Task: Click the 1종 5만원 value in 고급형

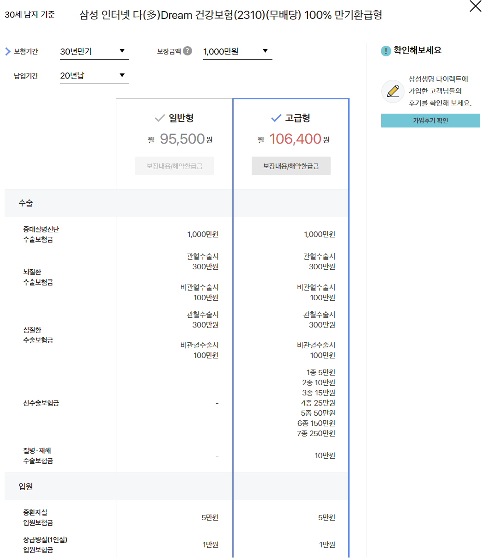Action: point(320,372)
